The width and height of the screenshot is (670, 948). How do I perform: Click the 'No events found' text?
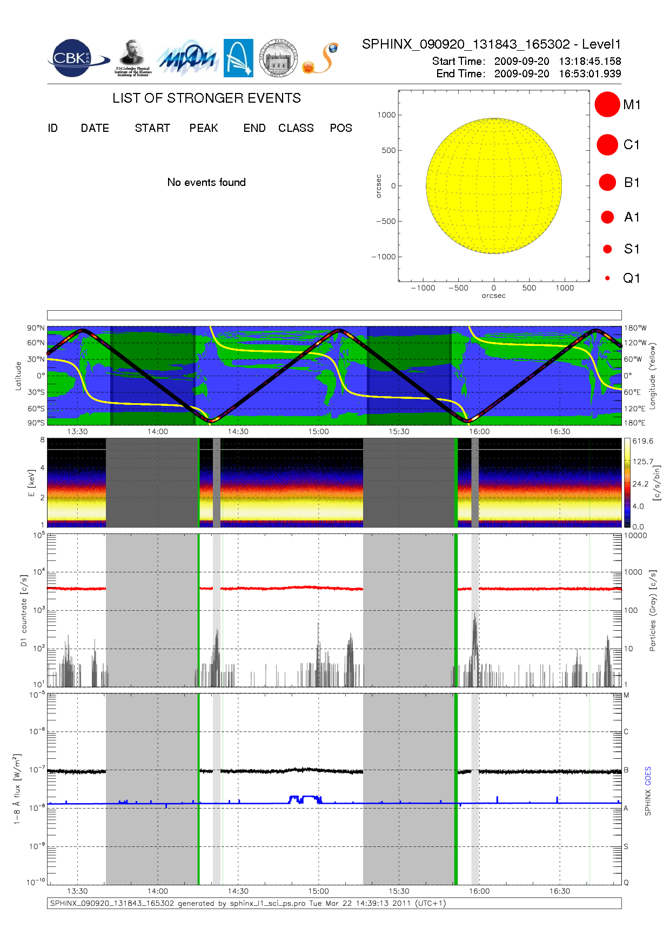coord(206,183)
